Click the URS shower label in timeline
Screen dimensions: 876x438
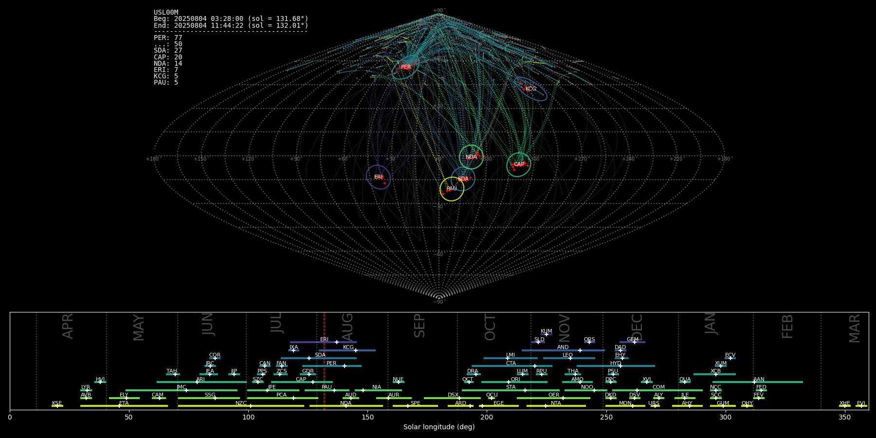(654, 403)
